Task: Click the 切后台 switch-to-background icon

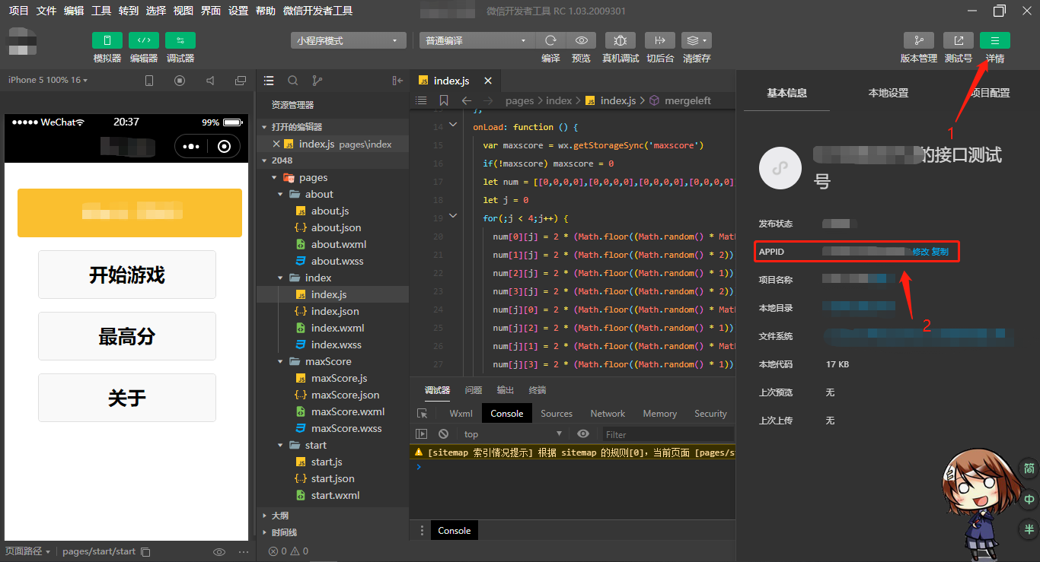Action: (659, 40)
